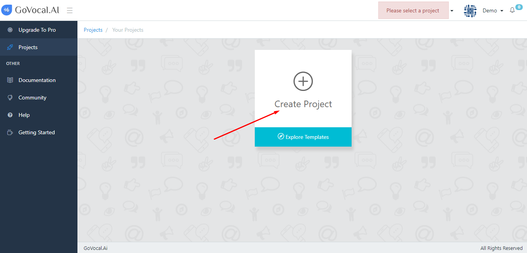Click the Help question mark icon

point(10,115)
